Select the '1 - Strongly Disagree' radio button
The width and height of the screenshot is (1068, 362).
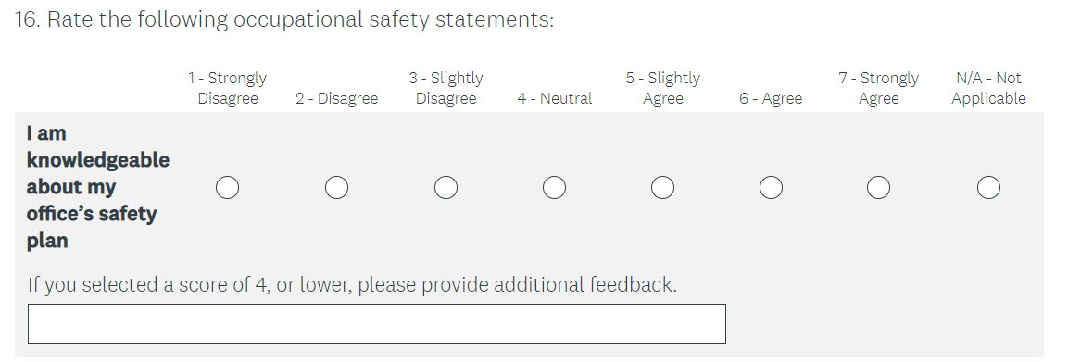click(228, 187)
